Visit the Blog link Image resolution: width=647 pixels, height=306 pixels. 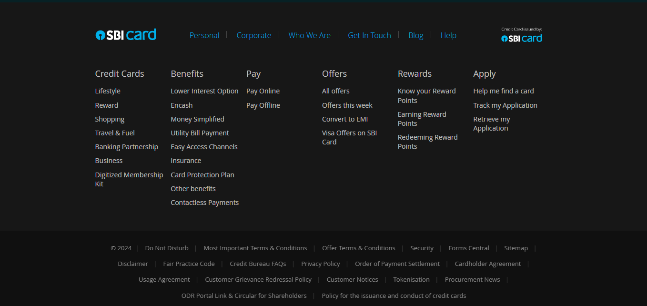[x=415, y=35]
